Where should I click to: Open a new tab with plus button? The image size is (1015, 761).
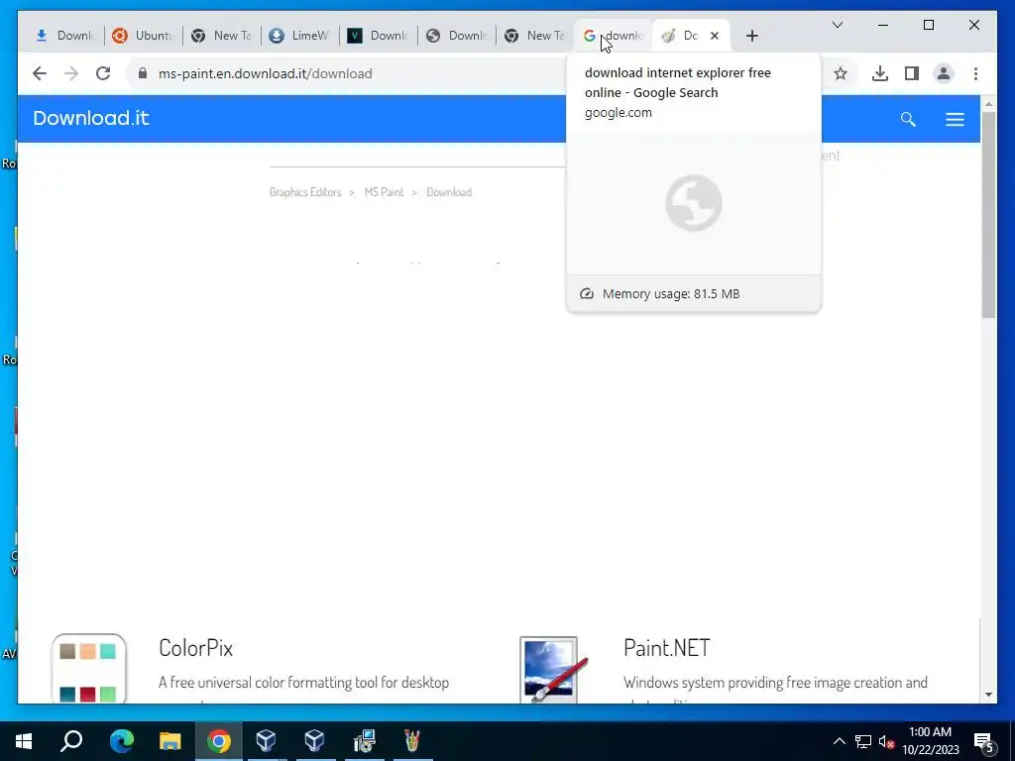[x=751, y=37]
